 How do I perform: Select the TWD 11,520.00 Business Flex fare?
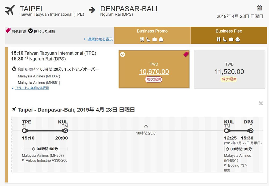click(x=229, y=69)
